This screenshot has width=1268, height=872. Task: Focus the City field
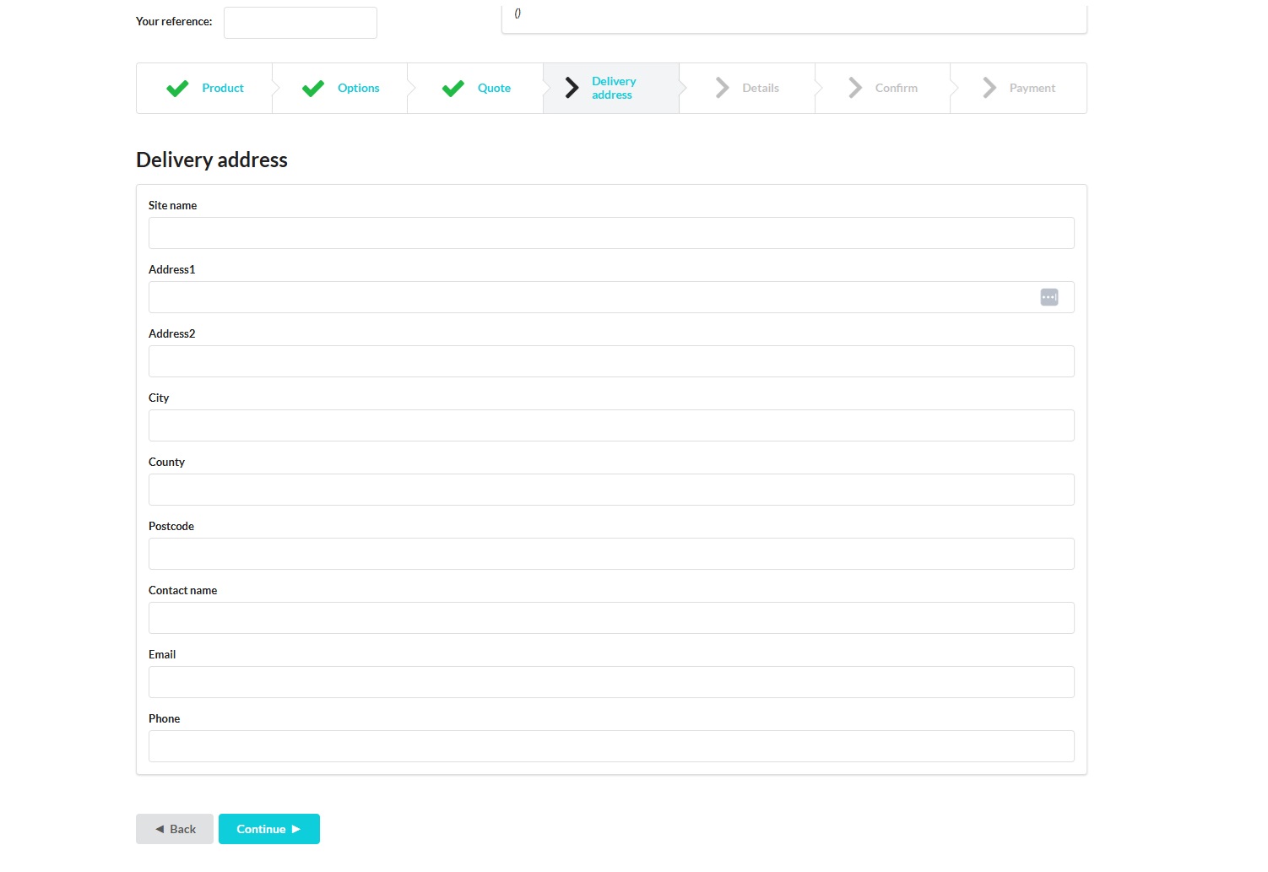(x=611, y=425)
